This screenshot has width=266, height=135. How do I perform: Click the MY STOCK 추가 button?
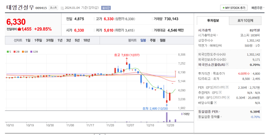coord(234,8)
